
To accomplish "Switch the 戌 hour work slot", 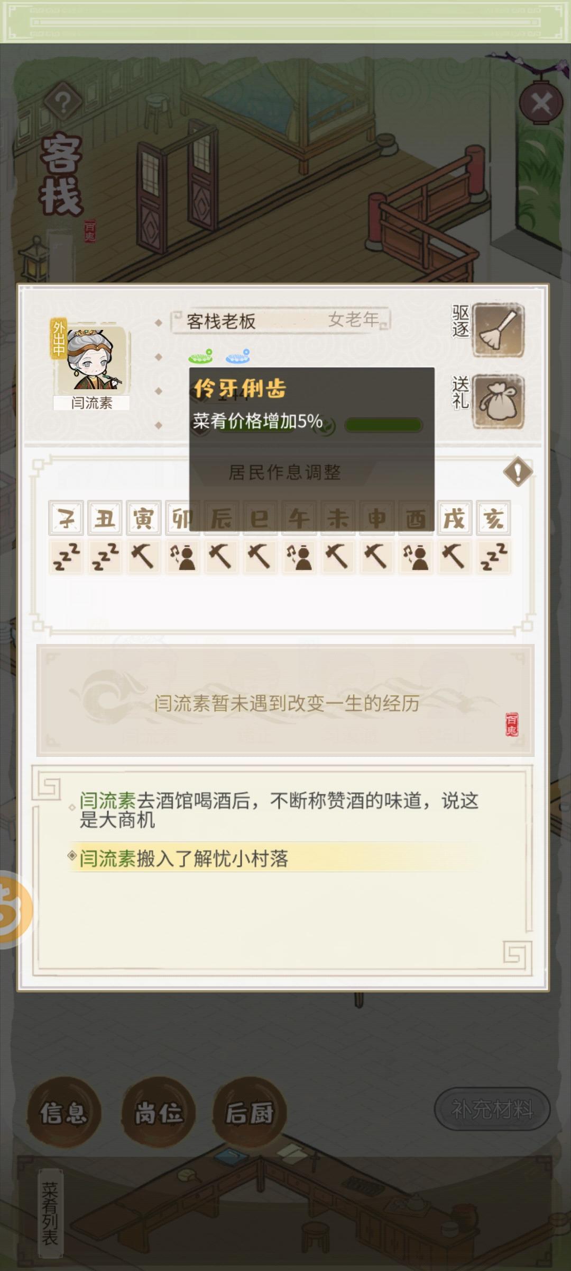I will pos(455,557).
